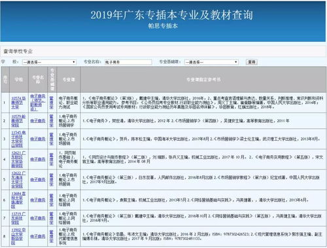The image size is (327, 248).
Task: Click the 管理学 category link in row 8
Action: pyautogui.click(x=52, y=236)
